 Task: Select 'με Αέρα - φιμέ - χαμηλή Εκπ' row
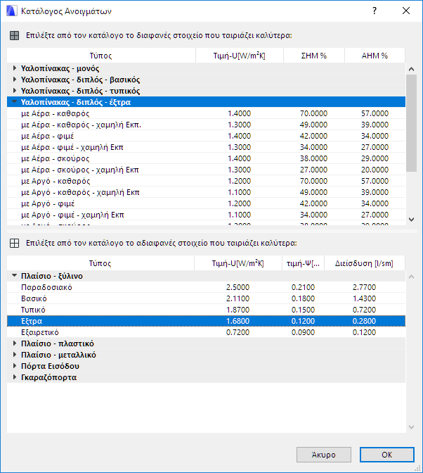pyautogui.click(x=207, y=147)
